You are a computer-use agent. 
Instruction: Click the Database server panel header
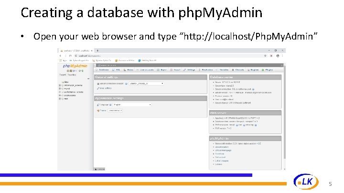(x=245, y=77)
